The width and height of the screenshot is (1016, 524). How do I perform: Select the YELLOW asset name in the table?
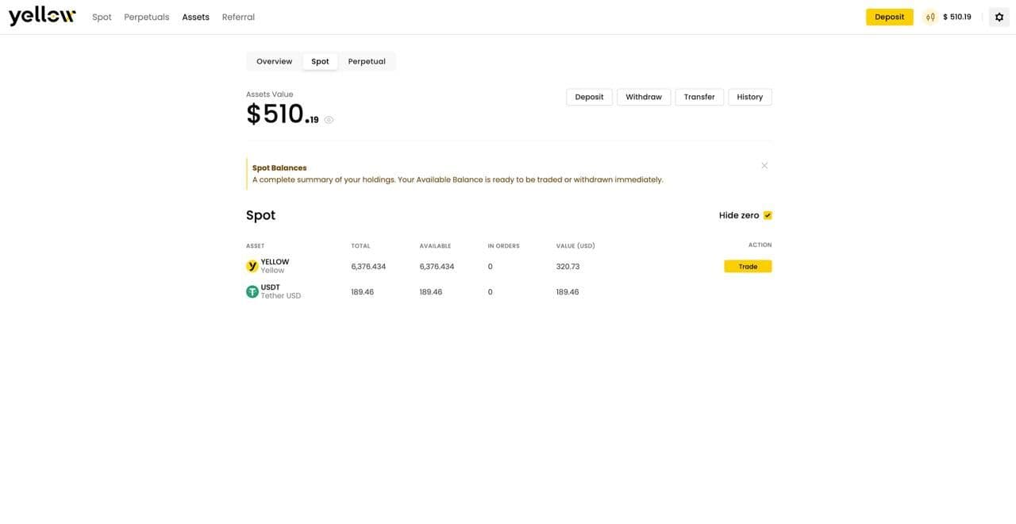275,262
